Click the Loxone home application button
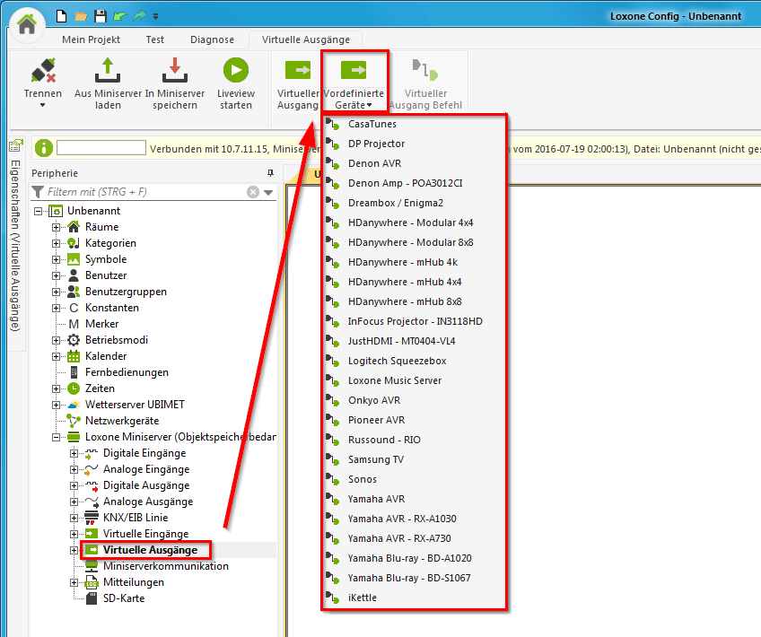 click(27, 24)
